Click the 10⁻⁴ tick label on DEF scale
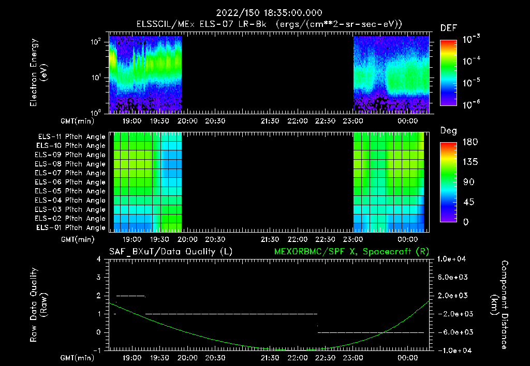530x366 pixels. coord(471,61)
